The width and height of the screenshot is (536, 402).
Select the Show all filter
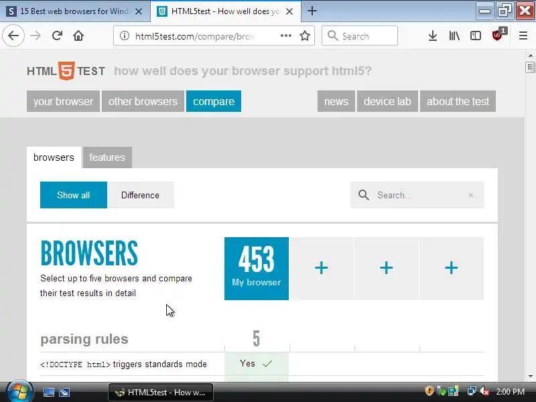coord(74,195)
